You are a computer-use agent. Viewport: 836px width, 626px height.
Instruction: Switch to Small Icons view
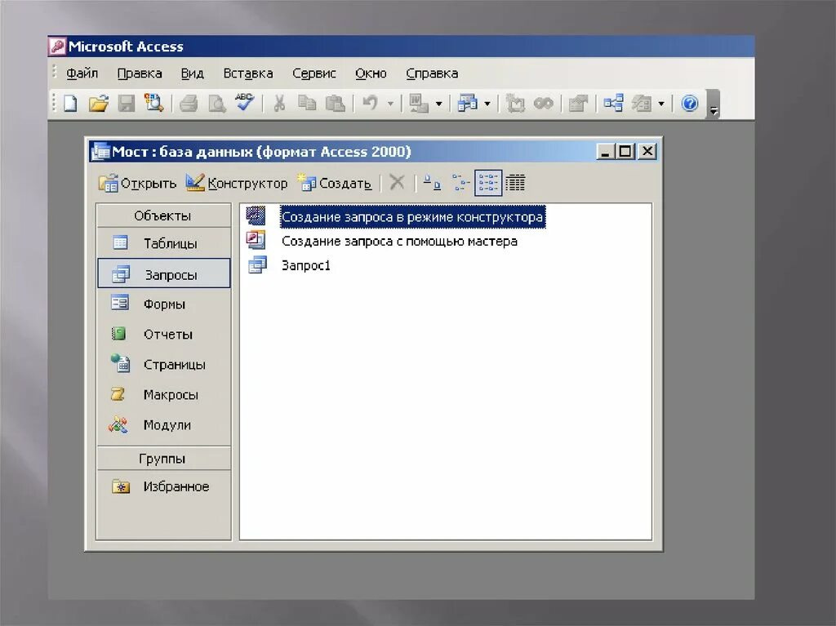pos(460,183)
